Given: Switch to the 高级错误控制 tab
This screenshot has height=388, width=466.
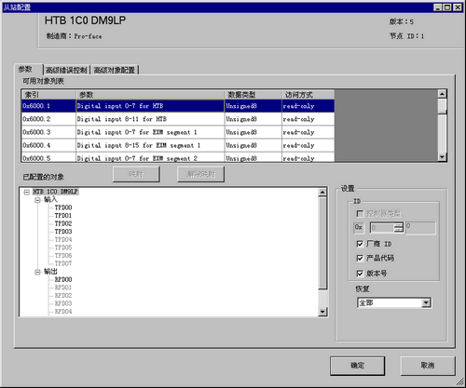Looking at the screenshot, I should click(66, 70).
